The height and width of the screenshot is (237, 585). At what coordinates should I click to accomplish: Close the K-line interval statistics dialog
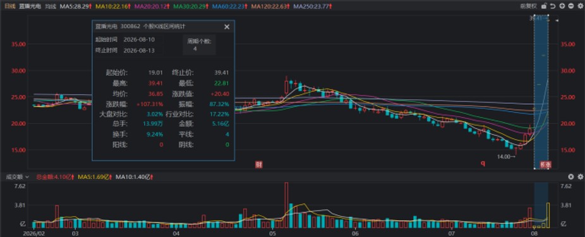click(x=226, y=27)
